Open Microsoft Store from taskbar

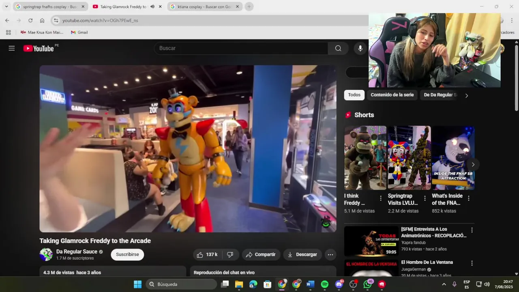coord(267,284)
